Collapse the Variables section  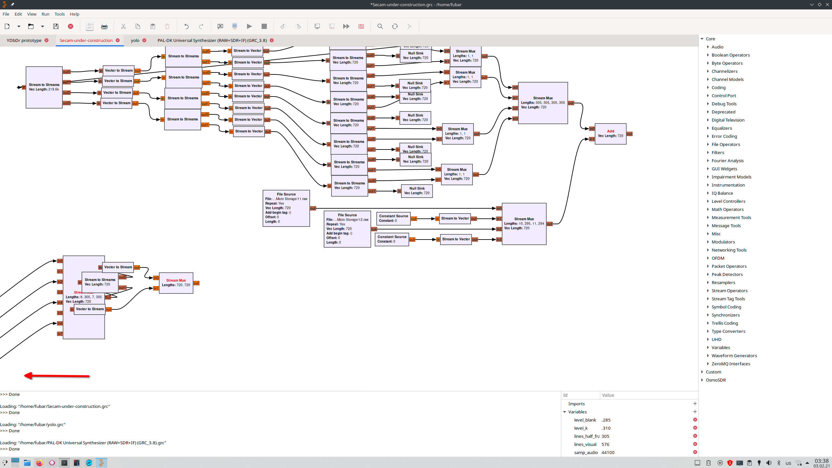565,412
